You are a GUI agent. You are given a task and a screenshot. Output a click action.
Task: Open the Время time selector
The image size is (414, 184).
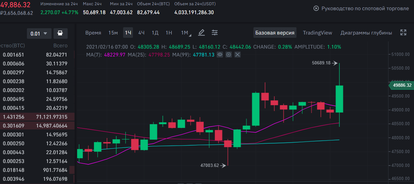coord(93,33)
